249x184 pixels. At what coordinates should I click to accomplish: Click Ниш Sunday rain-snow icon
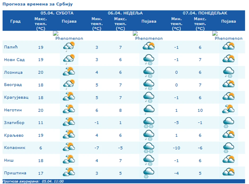coord(149,160)
